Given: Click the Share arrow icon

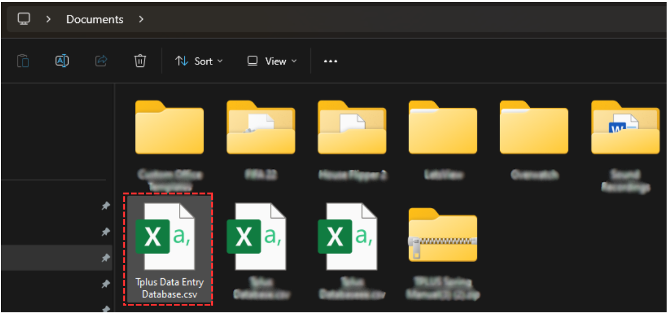Looking at the screenshot, I should (101, 61).
